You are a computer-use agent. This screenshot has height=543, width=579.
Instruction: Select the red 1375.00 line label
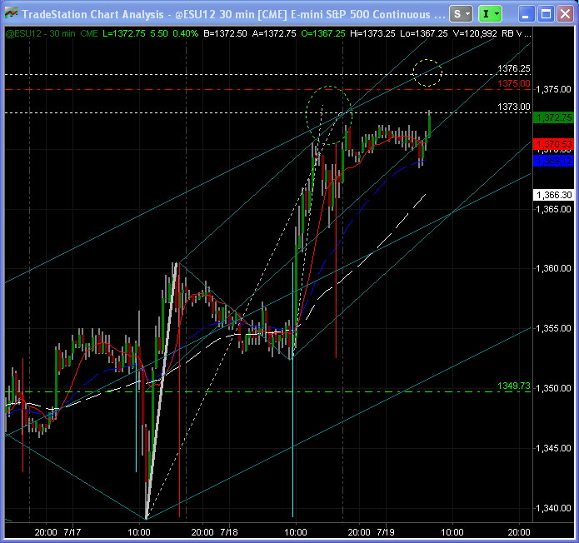(514, 83)
